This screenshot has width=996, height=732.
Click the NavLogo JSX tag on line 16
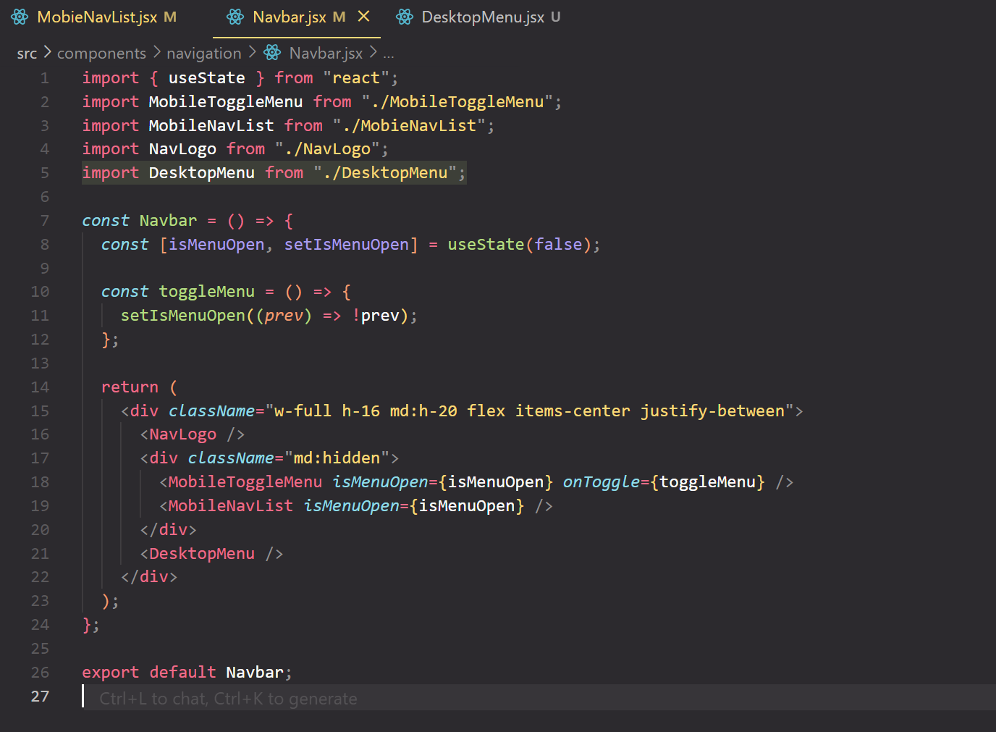tap(182, 434)
